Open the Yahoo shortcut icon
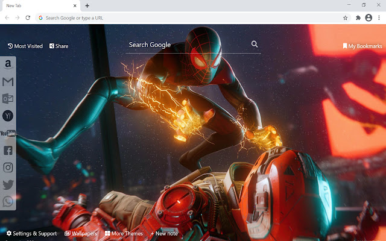386x241 pixels. [x=8, y=116]
